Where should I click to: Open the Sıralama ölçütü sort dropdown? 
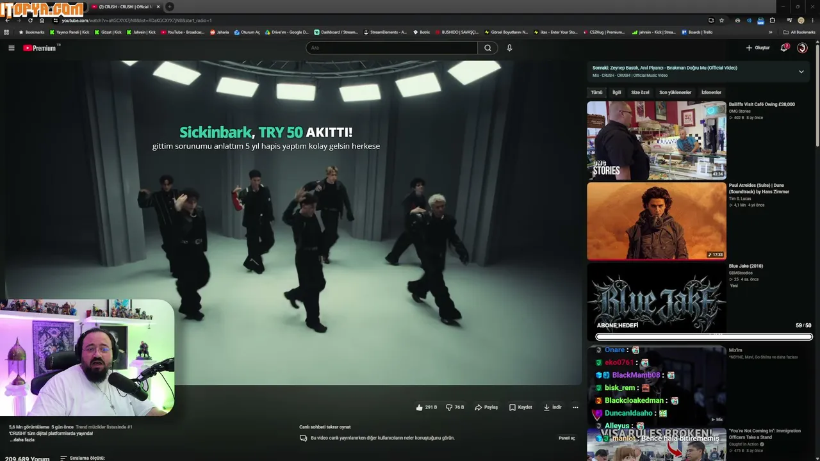(x=82, y=458)
